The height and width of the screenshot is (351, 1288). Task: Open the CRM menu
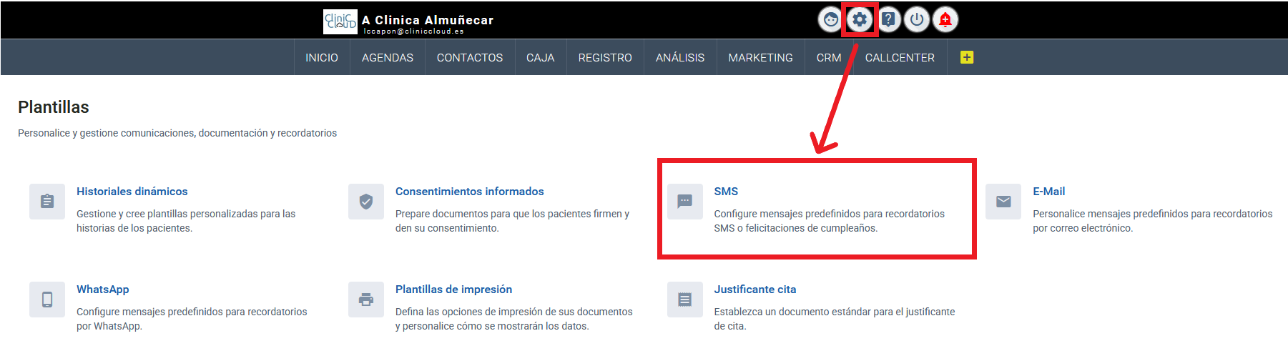click(829, 58)
